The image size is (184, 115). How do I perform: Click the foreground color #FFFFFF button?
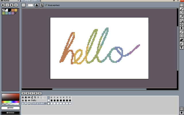tap(10, 108)
